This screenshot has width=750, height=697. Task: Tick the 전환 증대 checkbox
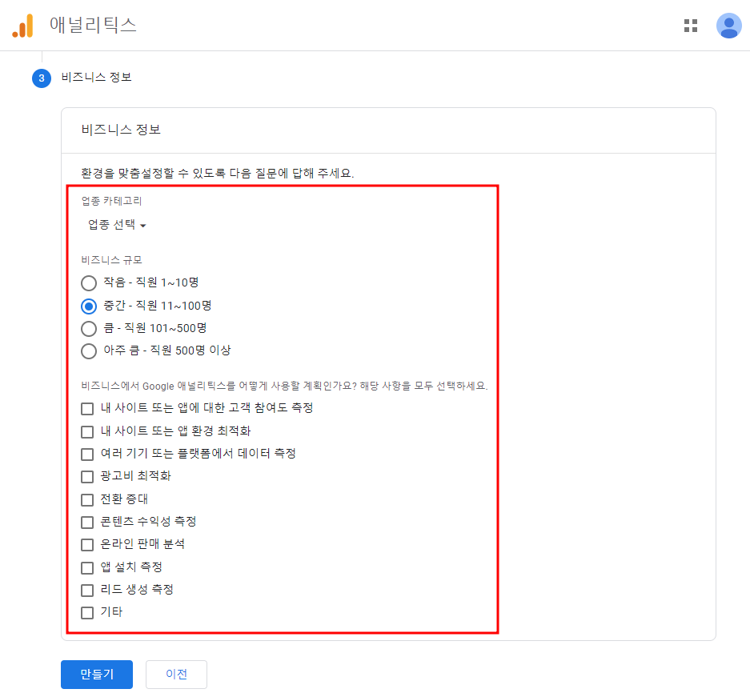(87, 499)
